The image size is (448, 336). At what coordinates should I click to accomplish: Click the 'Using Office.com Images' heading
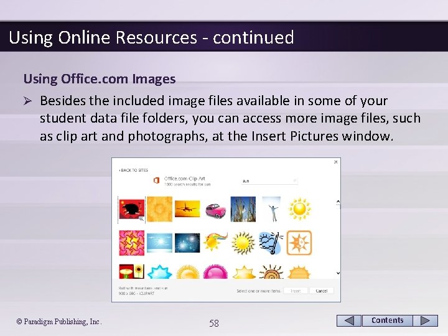(100, 79)
